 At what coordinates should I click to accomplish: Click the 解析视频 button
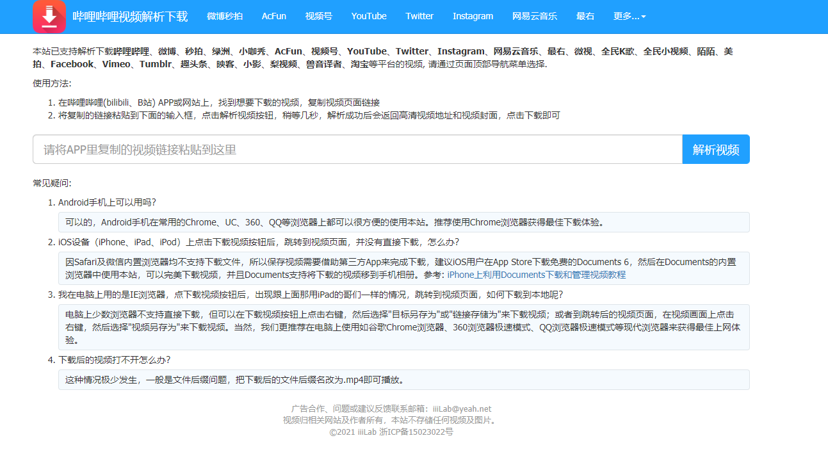716,149
